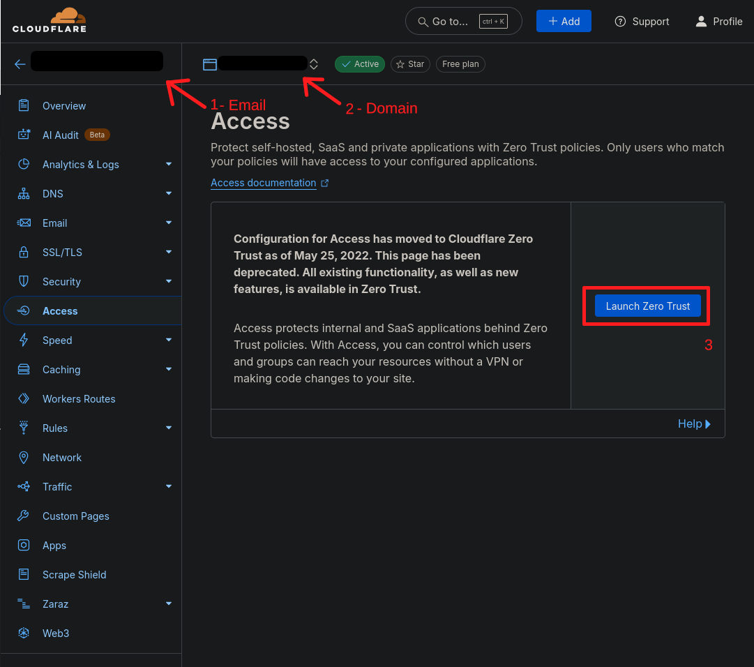
Task: Select Custom Pages in sidebar
Action: 92,516
